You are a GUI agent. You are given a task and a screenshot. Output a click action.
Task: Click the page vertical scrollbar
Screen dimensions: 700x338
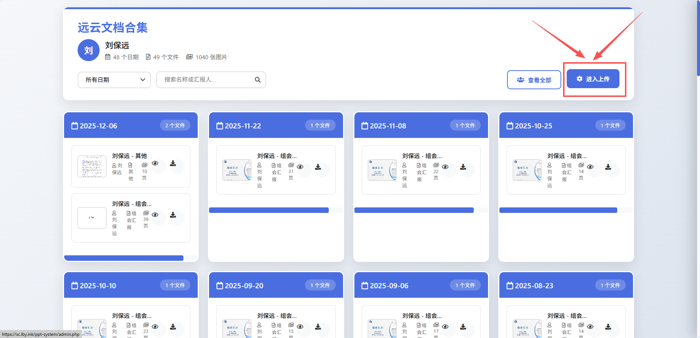click(x=698, y=38)
